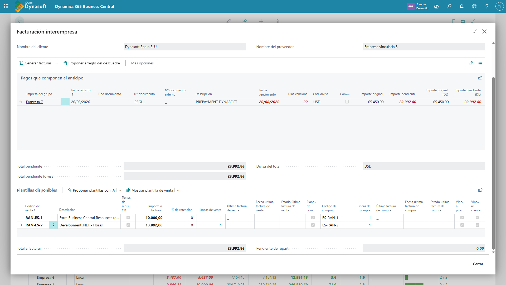Expand the Generar facturas dropdown arrow

point(56,63)
